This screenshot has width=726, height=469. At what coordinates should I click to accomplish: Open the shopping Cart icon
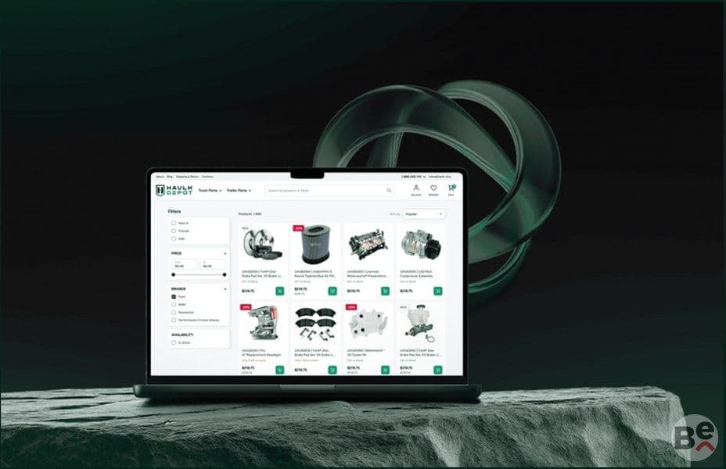point(451,188)
